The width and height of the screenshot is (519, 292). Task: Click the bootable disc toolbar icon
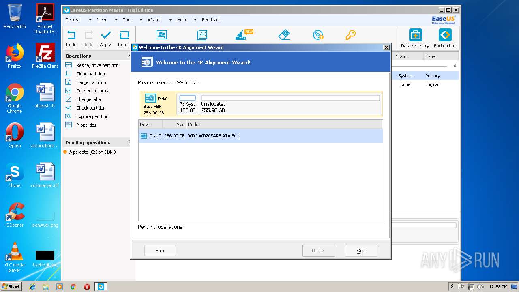click(x=318, y=35)
